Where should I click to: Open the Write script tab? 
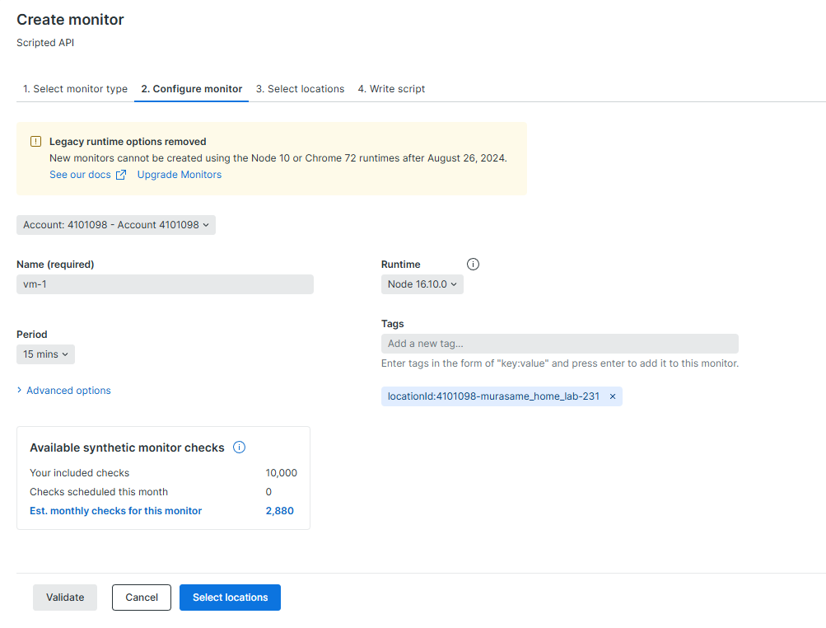(391, 89)
